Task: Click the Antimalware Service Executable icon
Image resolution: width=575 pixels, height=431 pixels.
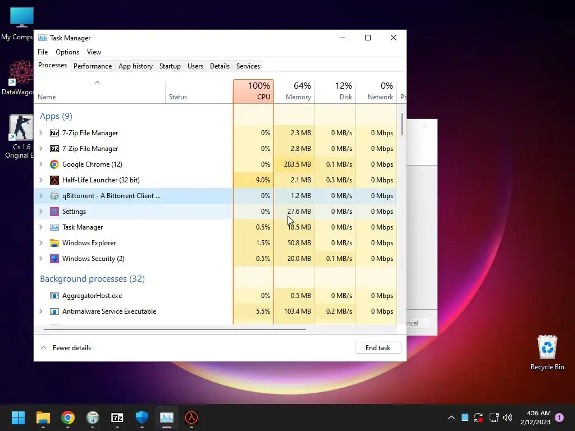Action: click(x=54, y=311)
